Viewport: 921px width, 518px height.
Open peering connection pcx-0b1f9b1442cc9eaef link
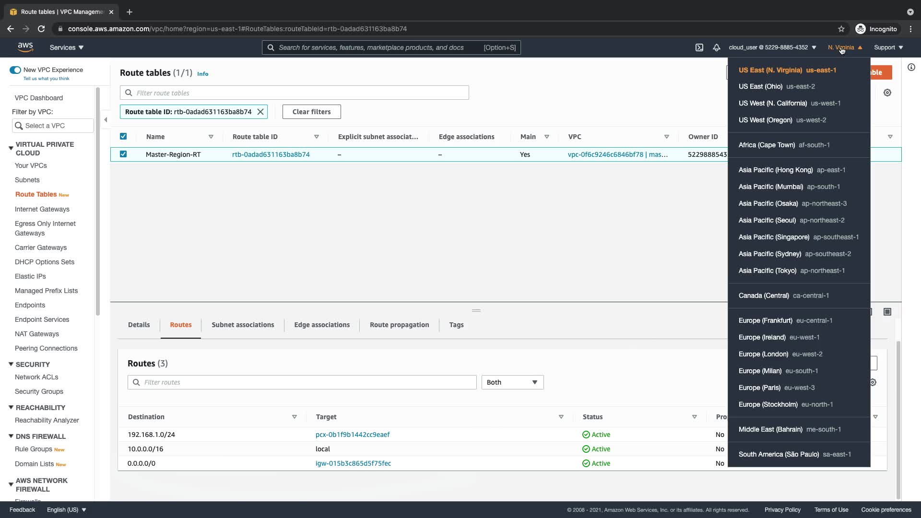click(353, 435)
